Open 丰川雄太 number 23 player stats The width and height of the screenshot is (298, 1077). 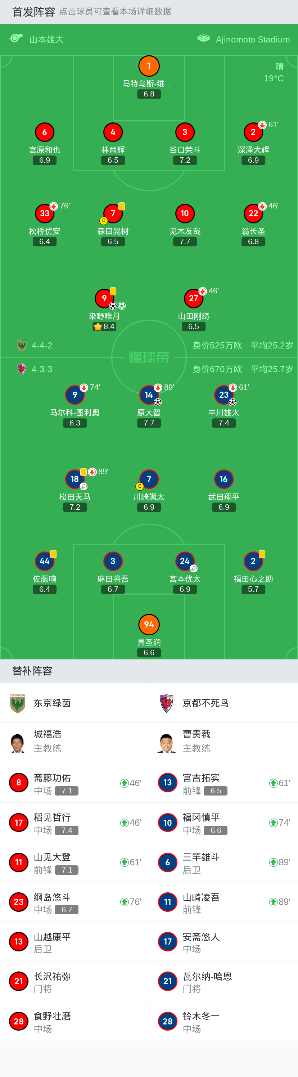tap(223, 395)
